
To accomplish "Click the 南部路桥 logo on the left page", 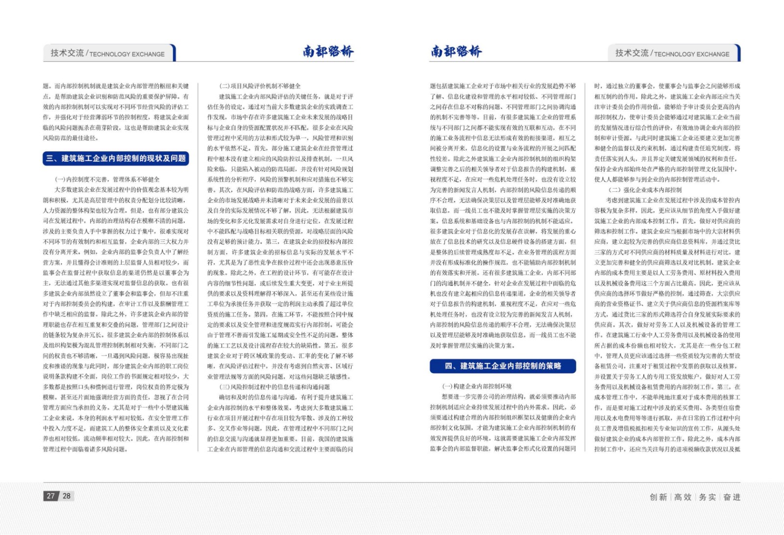I will [x=328, y=51].
